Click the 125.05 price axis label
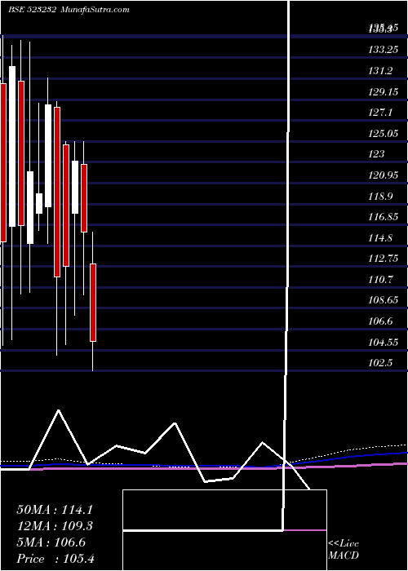 pos(384,134)
